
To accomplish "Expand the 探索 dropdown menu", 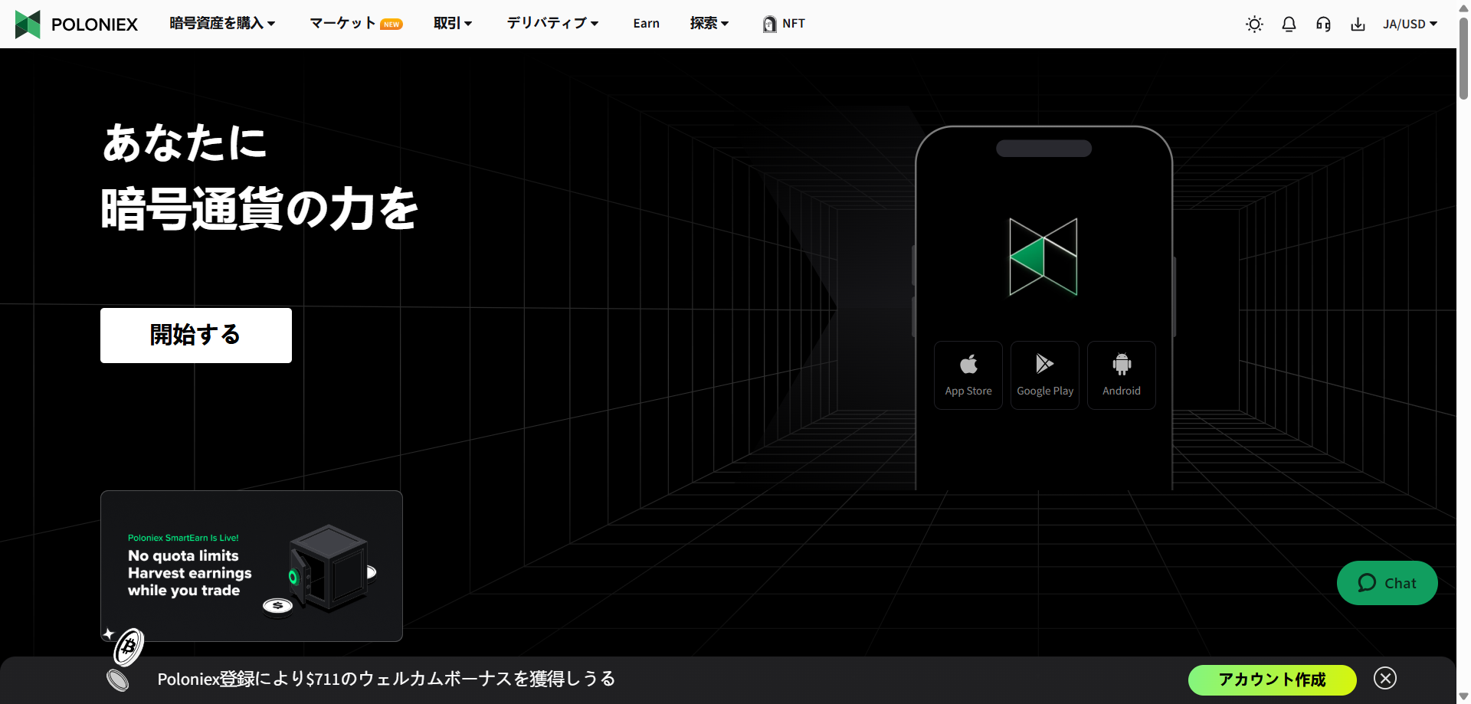I will (x=709, y=24).
